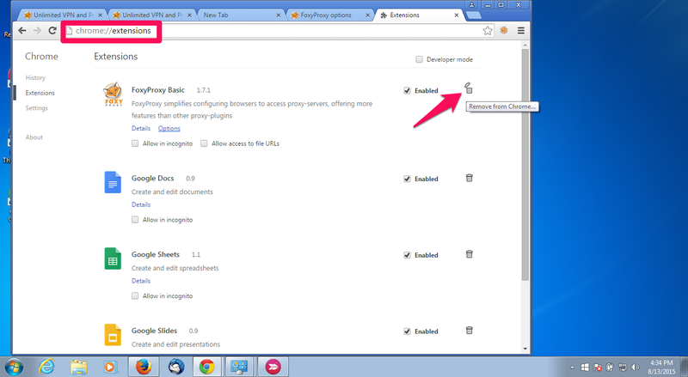Open History in the Chrome sidebar

click(x=35, y=77)
